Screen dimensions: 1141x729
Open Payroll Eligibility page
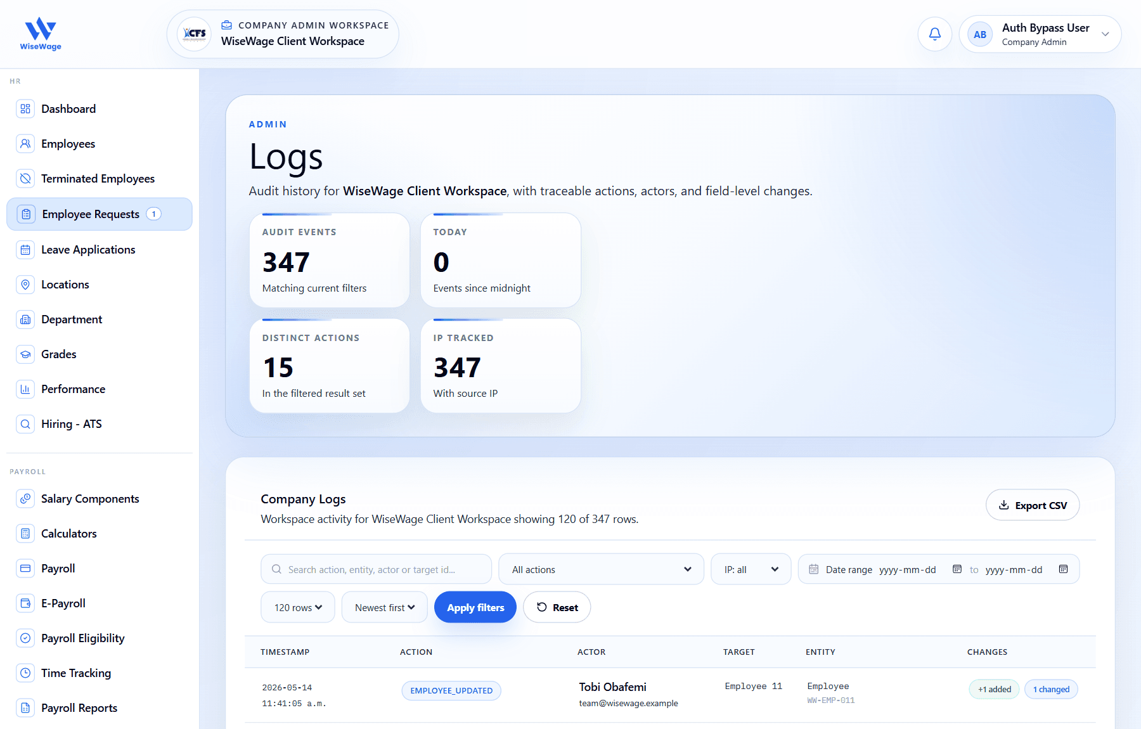click(x=100, y=638)
